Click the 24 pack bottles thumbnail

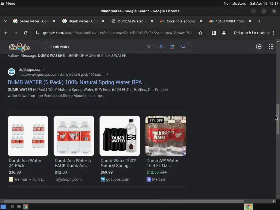tap(28, 136)
